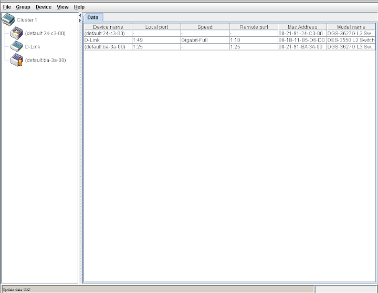Select Cluster 1 tree label
Image resolution: width=378 pixels, height=293 pixels.
pyautogui.click(x=27, y=20)
